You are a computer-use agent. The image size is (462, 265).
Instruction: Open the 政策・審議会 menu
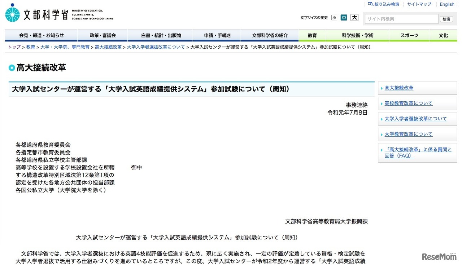pos(103,35)
